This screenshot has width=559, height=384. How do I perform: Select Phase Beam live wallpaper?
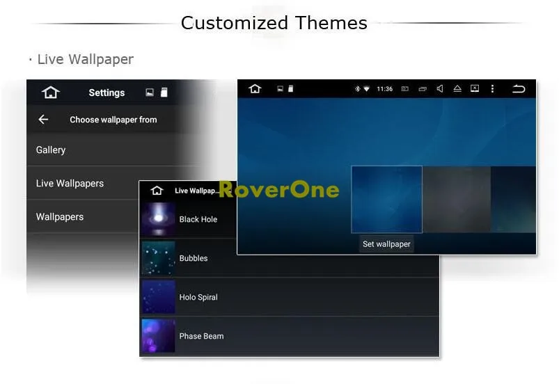point(289,336)
